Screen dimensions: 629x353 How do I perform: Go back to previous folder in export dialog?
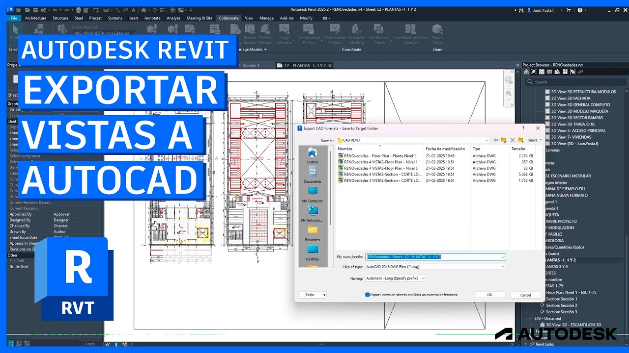point(495,140)
